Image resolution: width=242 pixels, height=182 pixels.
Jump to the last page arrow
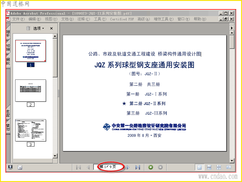point(138,167)
